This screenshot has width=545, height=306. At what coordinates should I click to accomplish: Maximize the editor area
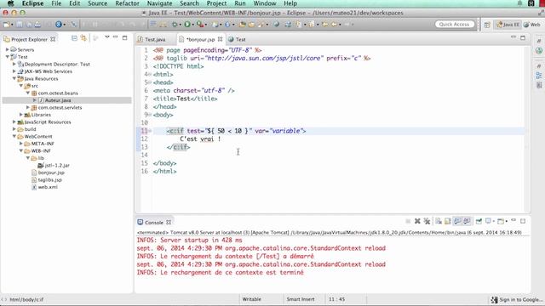point(523,37)
